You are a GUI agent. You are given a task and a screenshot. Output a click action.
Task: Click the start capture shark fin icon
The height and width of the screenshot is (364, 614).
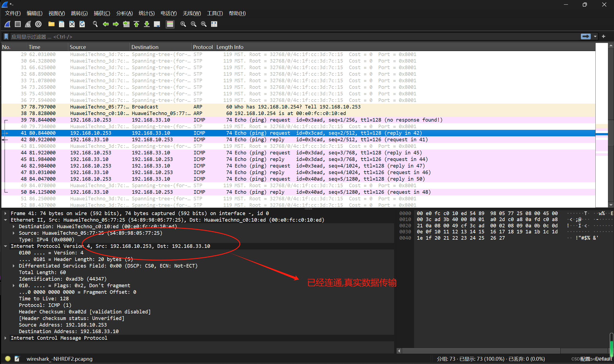[8, 24]
